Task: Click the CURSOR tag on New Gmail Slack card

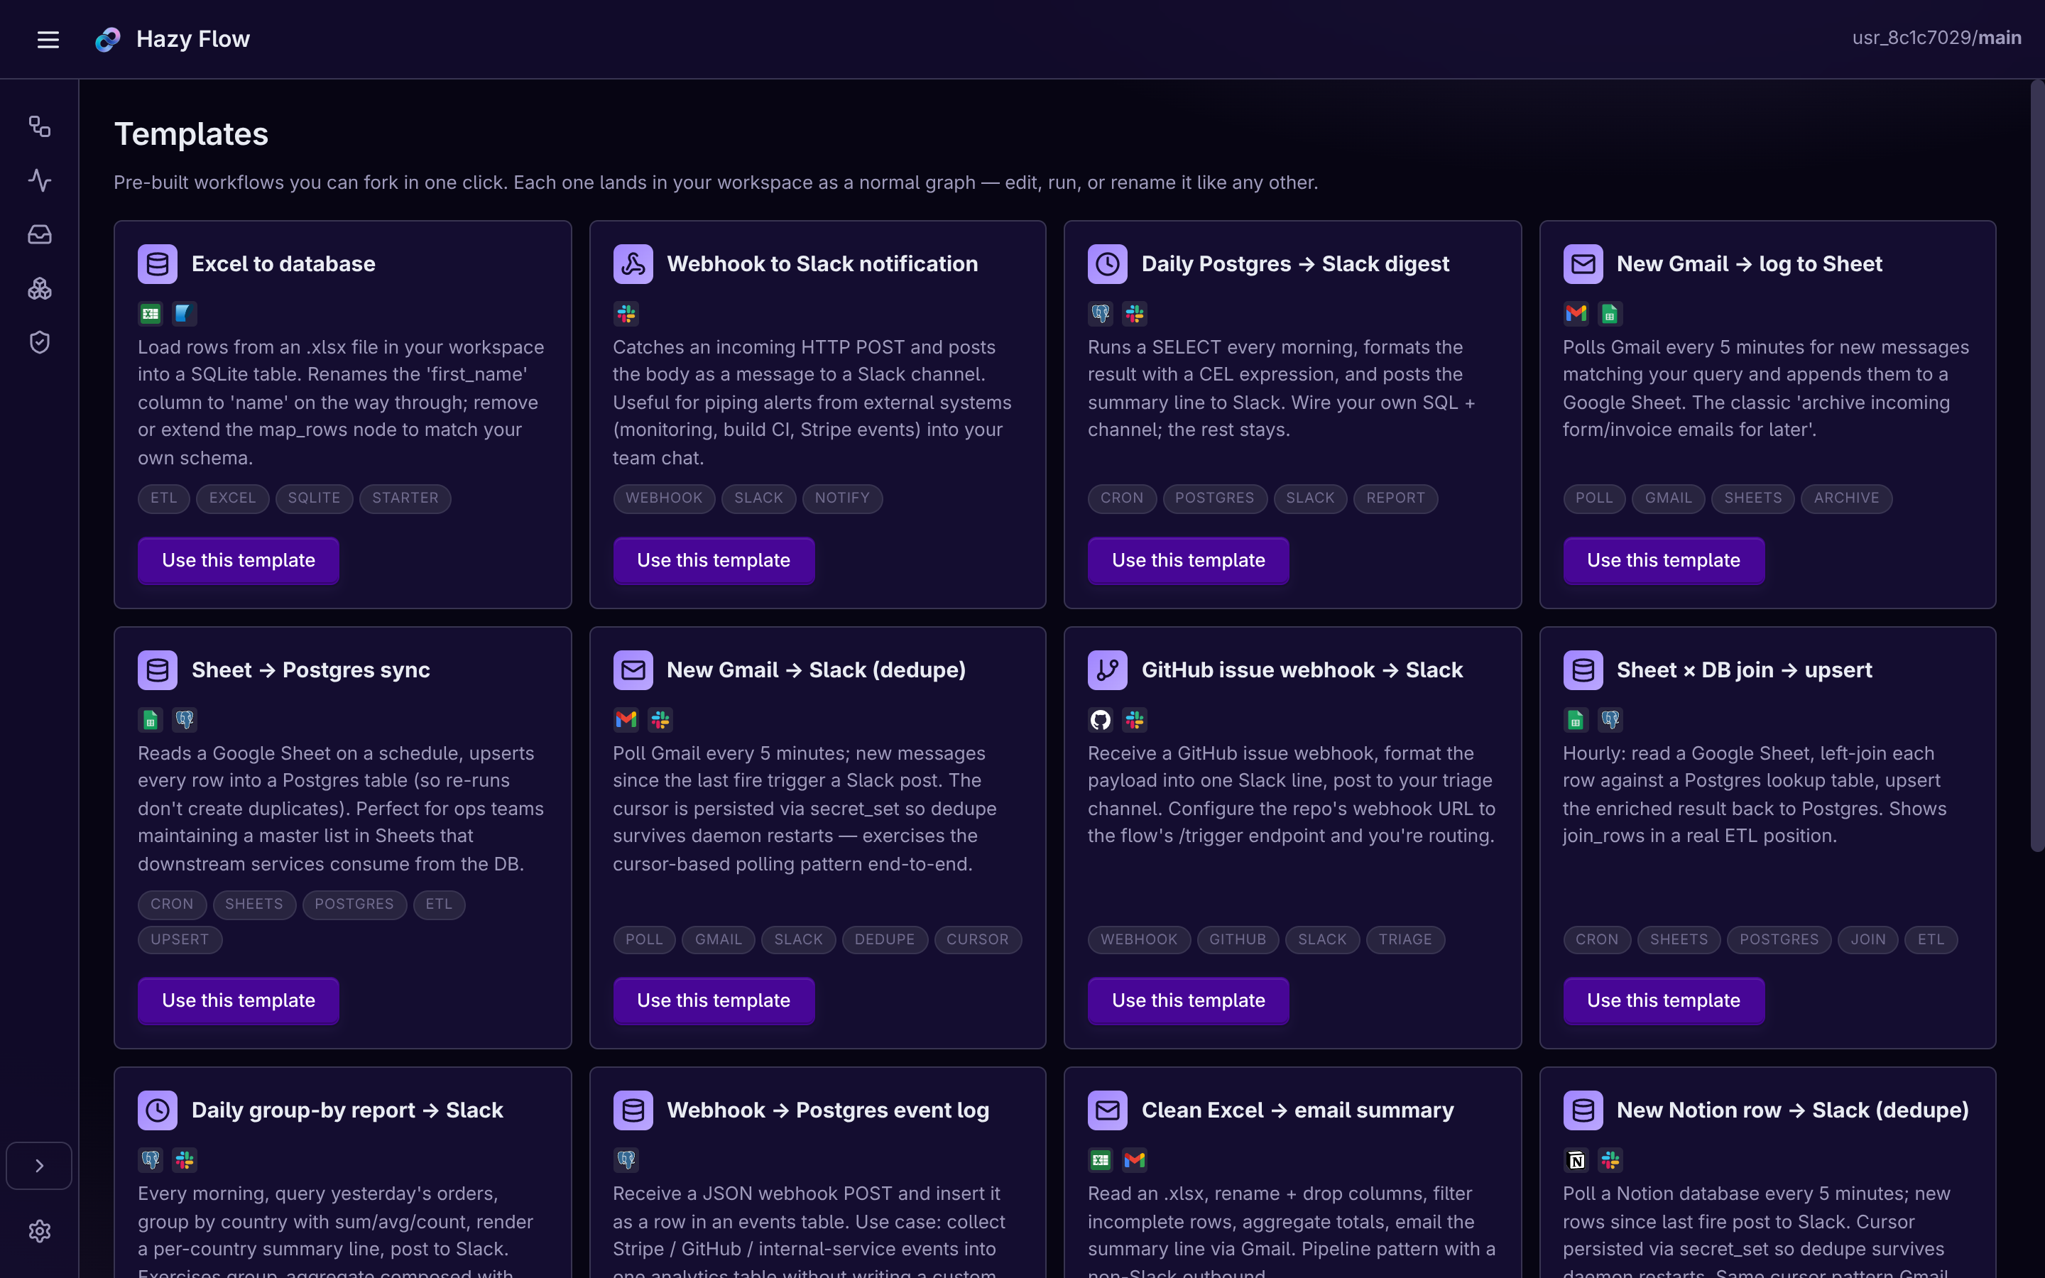Action: click(978, 940)
